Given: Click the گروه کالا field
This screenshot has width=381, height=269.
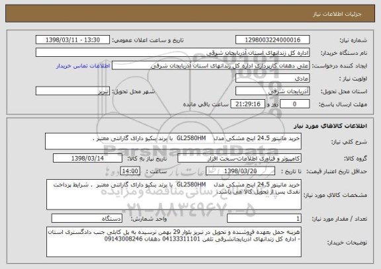Looking at the screenshot, I should click(x=239, y=158).
